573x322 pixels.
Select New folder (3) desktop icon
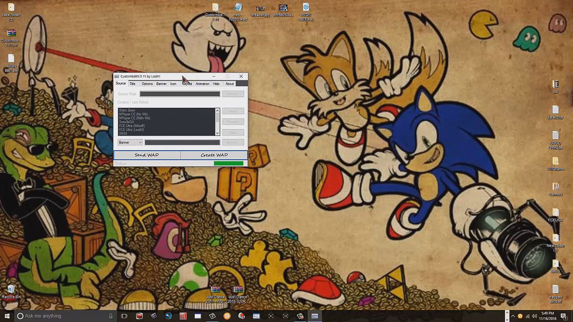(x=556, y=243)
